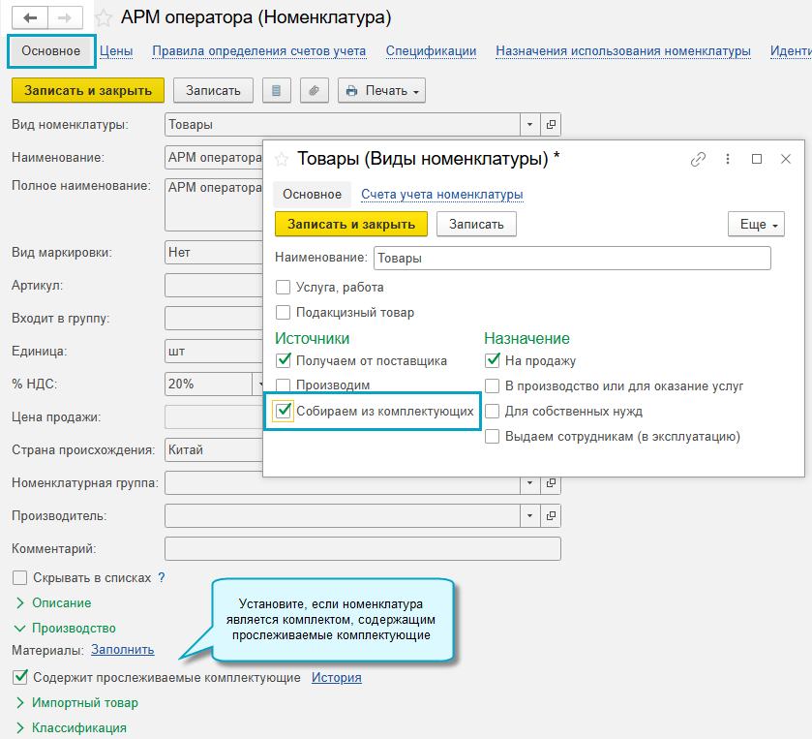Open the Вид номенклатуры record icon
812x739 pixels.
point(551,124)
